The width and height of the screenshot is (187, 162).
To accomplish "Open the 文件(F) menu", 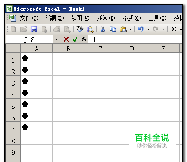I will pyautogui.click(x=29, y=18).
